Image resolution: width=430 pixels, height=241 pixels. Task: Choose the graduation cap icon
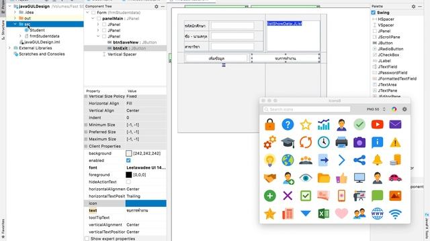288,143
